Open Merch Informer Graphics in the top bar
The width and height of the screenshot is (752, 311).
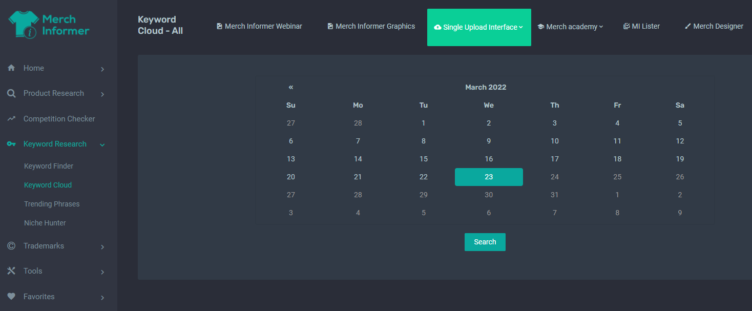tap(370, 26)
